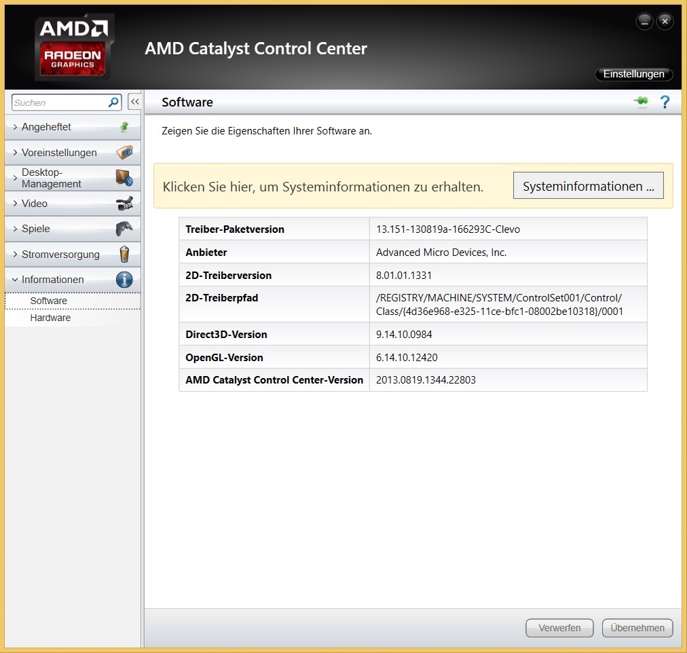Open help with the question mark icon
687x653 pixels.
[665, 102]
